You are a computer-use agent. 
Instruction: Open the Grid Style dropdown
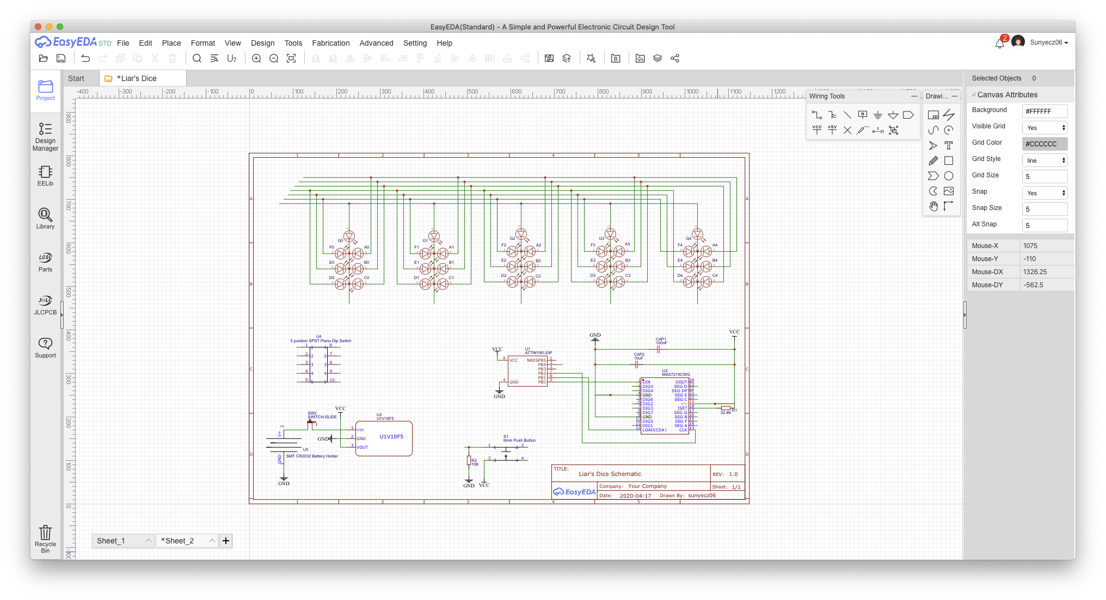[1044, 160]
